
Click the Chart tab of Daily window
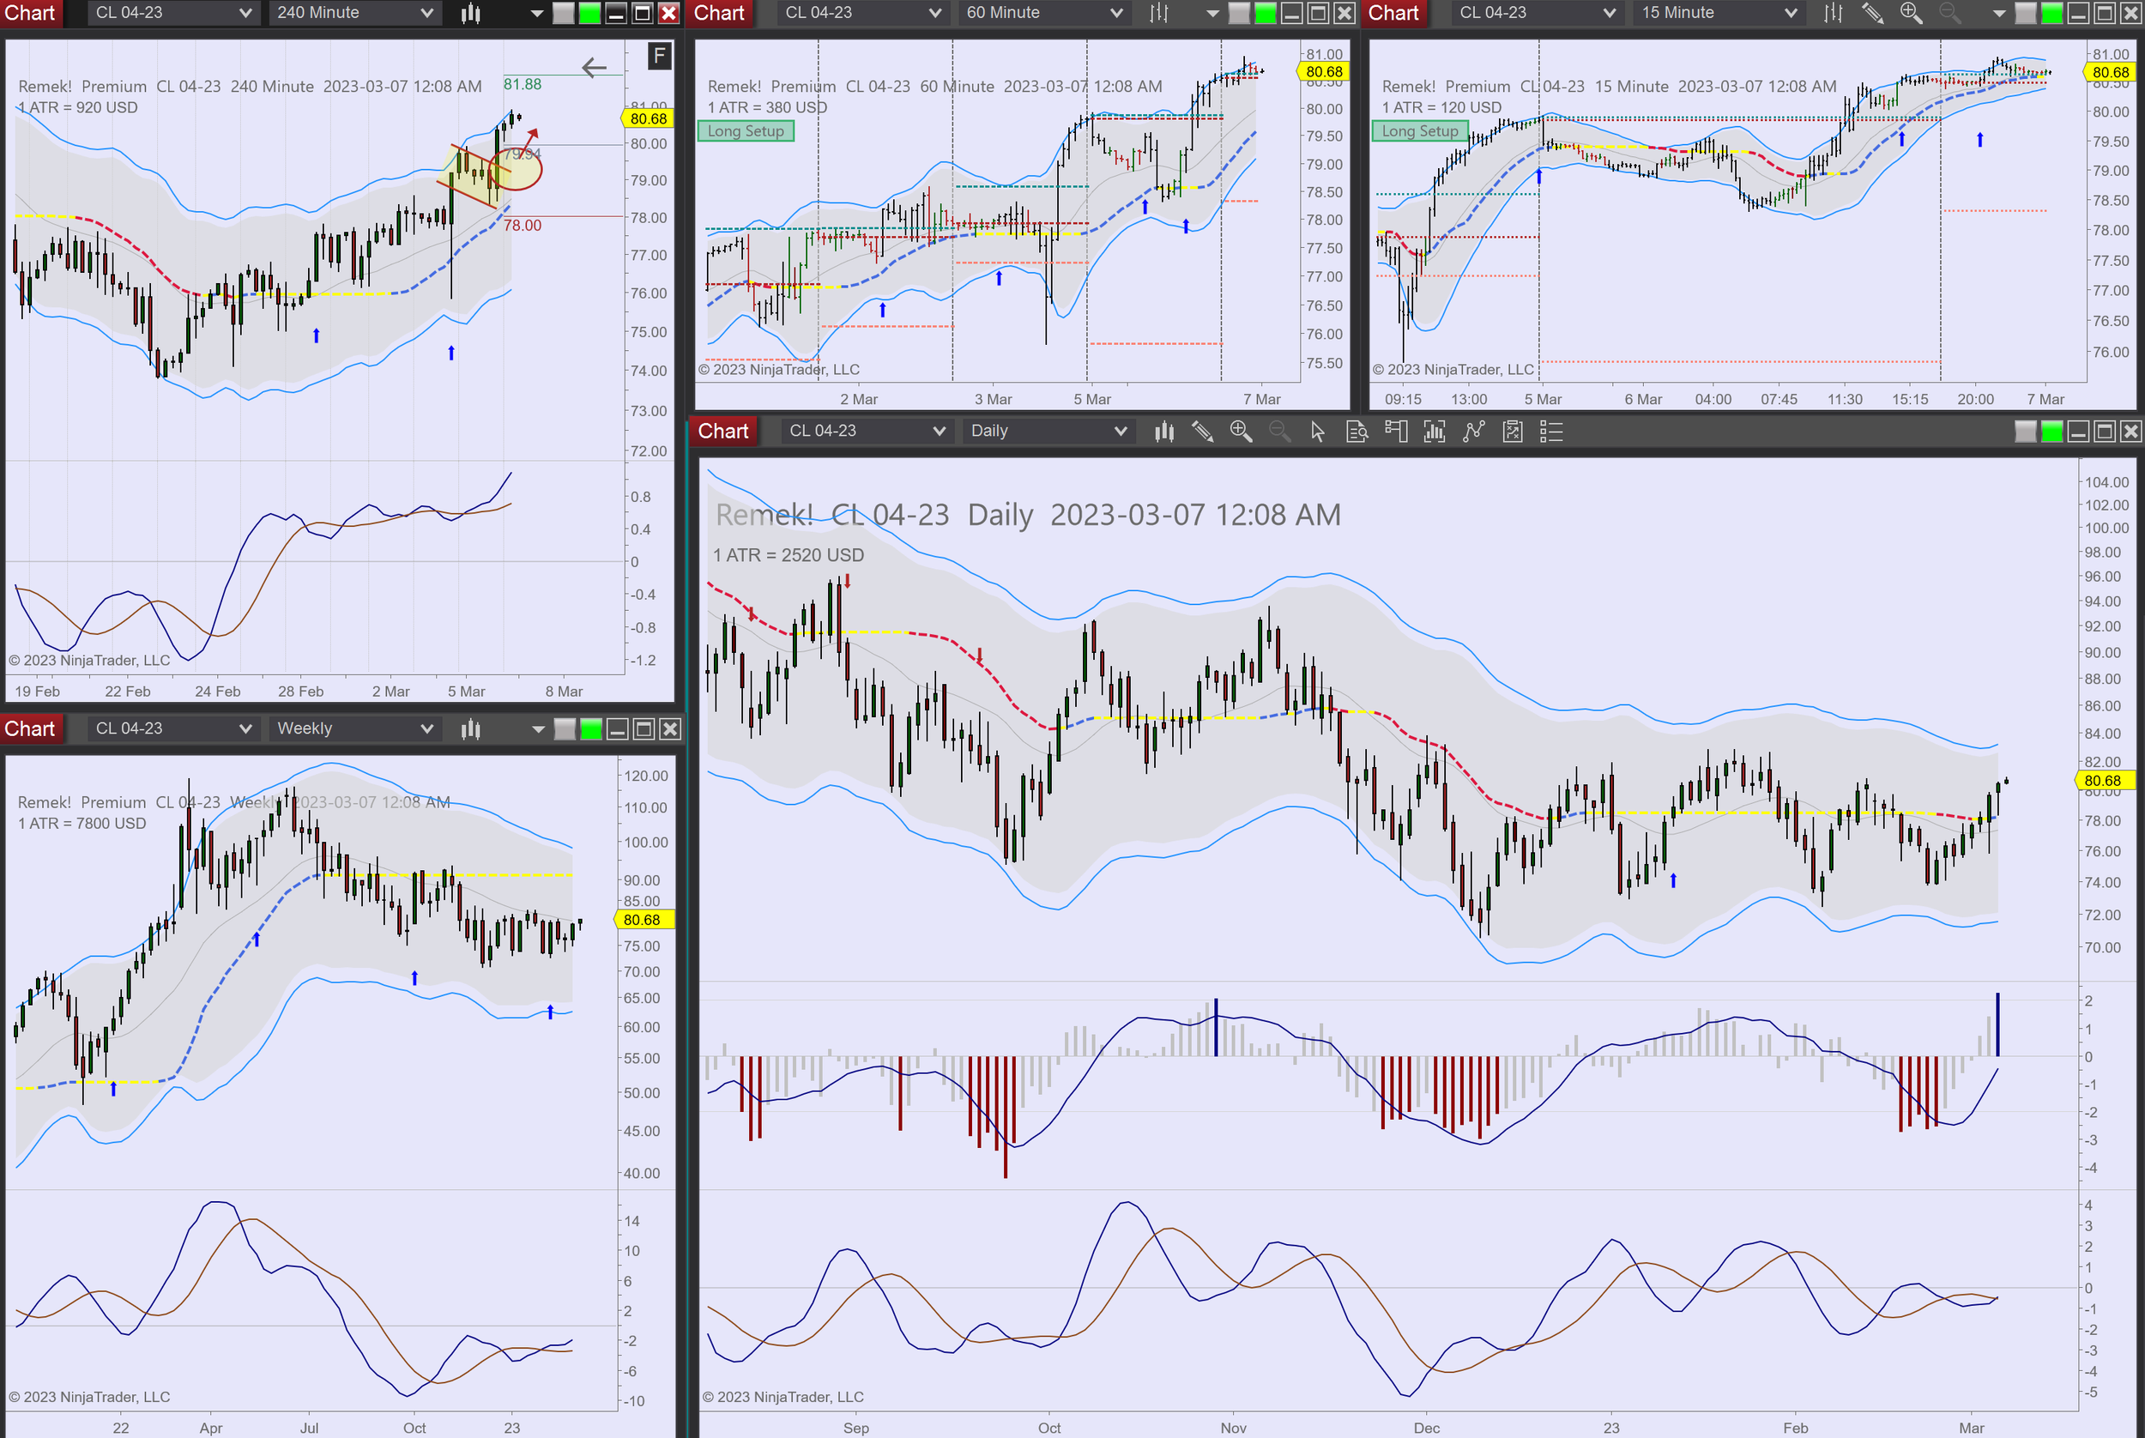tap(722, 431)
